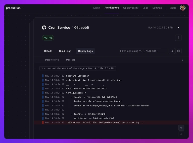Select the logfile [stderr]@%INFO log line
The width and height of the screenshot is (193, 143).
tap(111, 114)
